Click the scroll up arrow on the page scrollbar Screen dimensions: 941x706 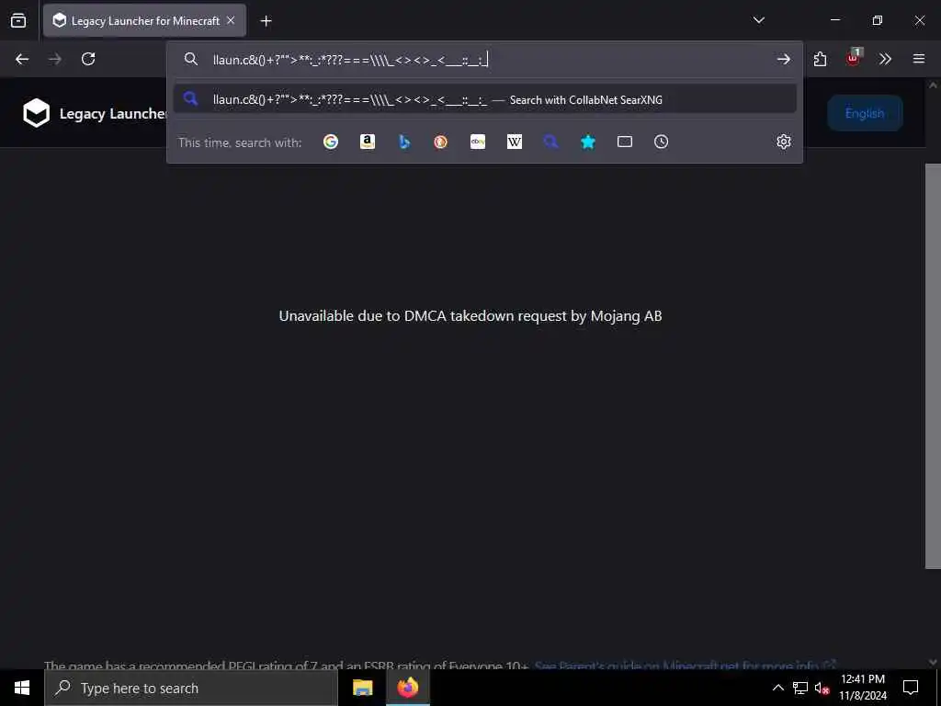933,85
